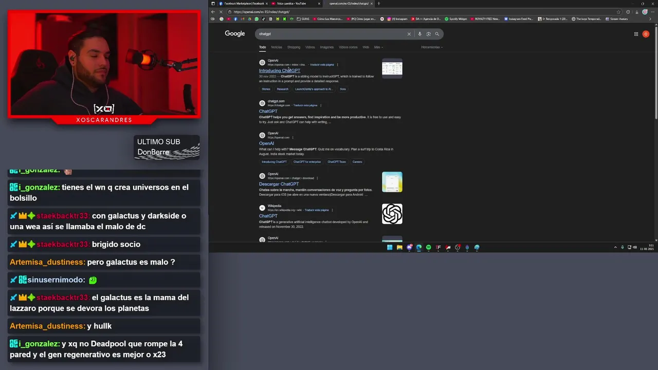Select the Web results tab
Image resolution: width=658 pixels, height=370 pixels.
(365, 47)
